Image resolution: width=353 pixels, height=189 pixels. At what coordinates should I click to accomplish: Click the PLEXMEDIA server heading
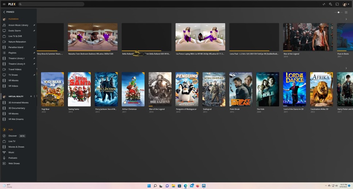point(14,19)
